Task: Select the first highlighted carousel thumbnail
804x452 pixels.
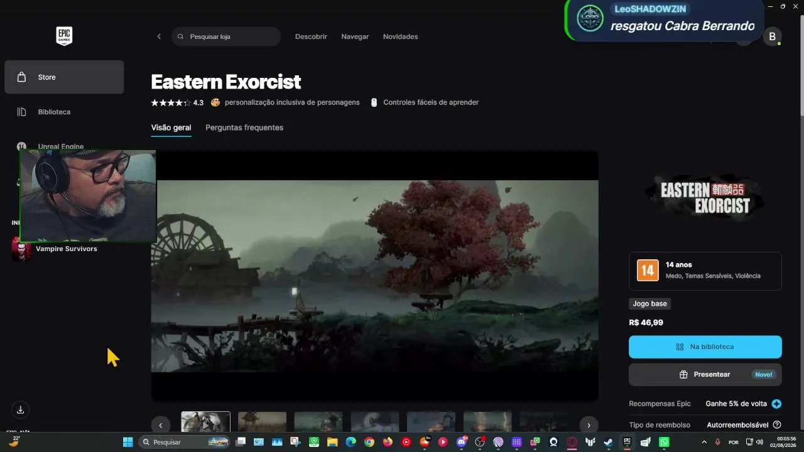Action: [x=205, y=422]
